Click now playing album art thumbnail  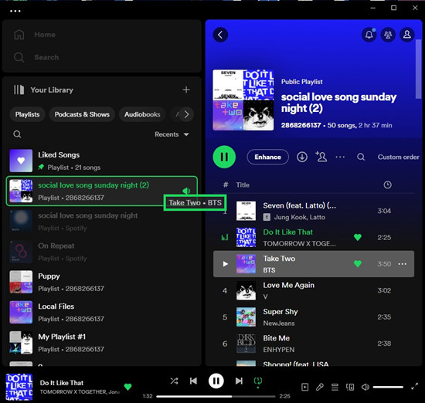coord(19,388)
